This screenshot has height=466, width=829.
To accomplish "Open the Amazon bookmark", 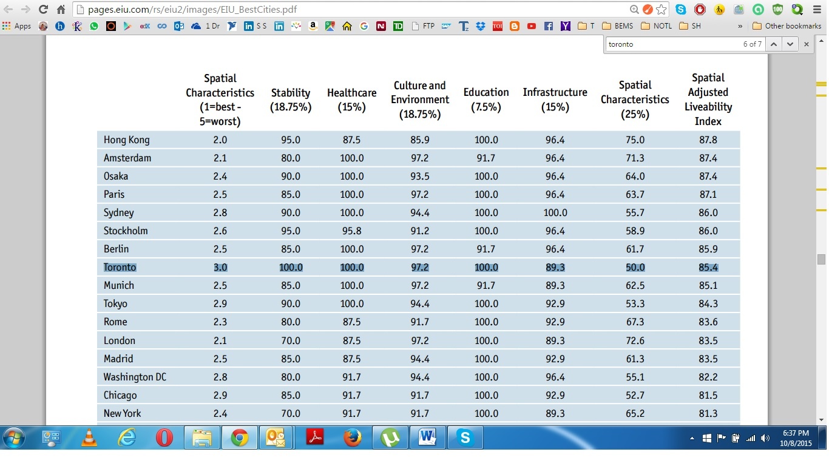I will coord(313,26).
